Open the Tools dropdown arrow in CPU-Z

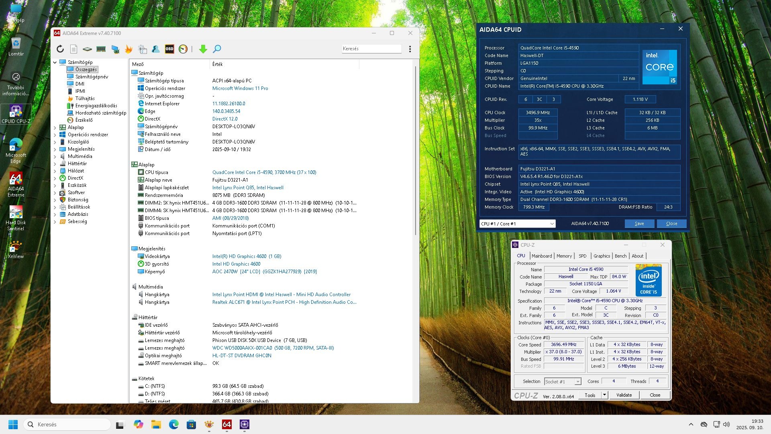click(x=604, y=395)
